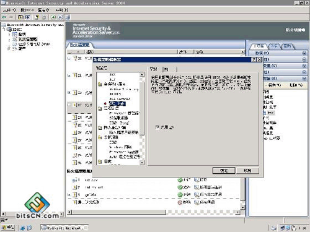Click the green allow icon in first firewall rule
The height and width of the screenshot is (232, 310).
coord(180,180)
